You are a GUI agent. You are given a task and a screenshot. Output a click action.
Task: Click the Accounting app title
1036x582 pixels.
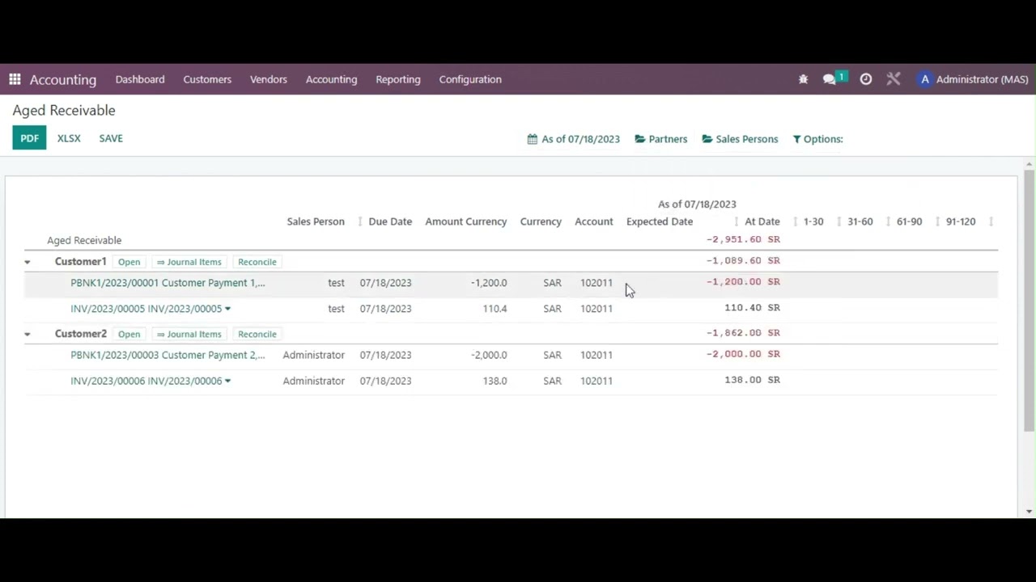click(x=63, y=79)
